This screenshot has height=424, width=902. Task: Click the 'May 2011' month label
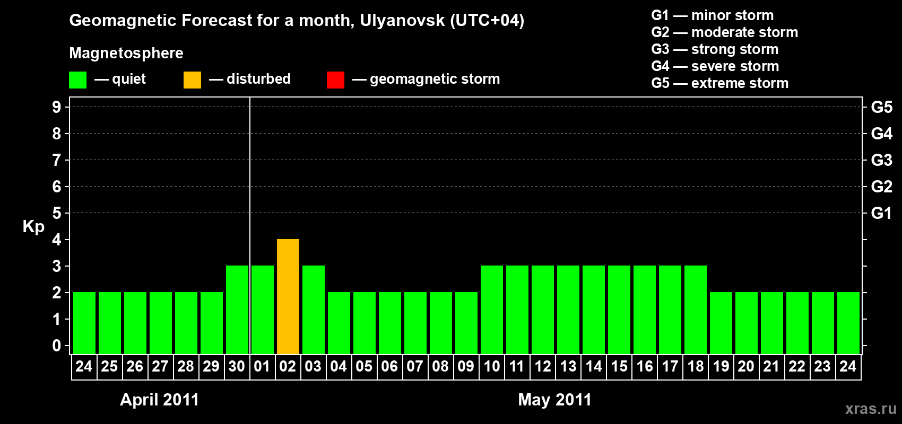point(554,400)
